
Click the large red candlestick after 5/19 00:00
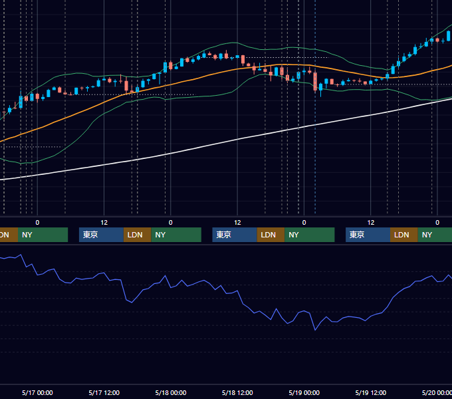pyautogui.click(x=315, y=81)
